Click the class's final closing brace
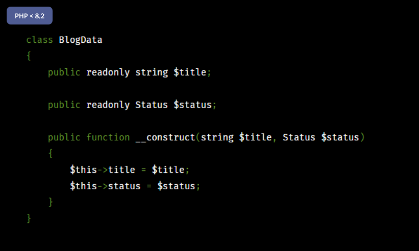Image resolution: width=419 pixels, height=251 pixels. coord(29,218)
